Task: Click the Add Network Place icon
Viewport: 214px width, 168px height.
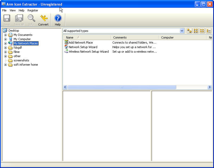Action: pos(66,42)
